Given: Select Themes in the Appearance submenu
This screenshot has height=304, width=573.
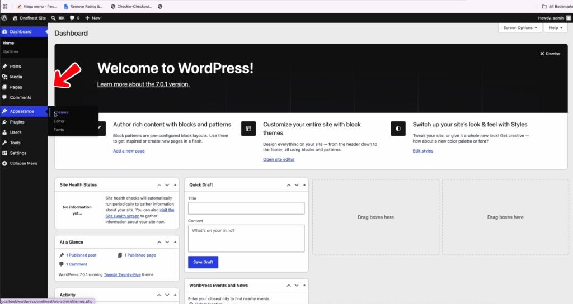Looking at the screenshot, I should tap(61, 112).
